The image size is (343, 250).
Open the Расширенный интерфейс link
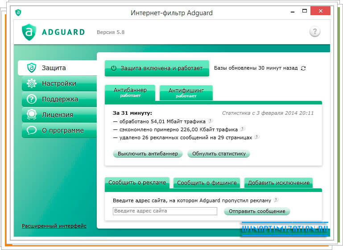[x=54, y=226]
